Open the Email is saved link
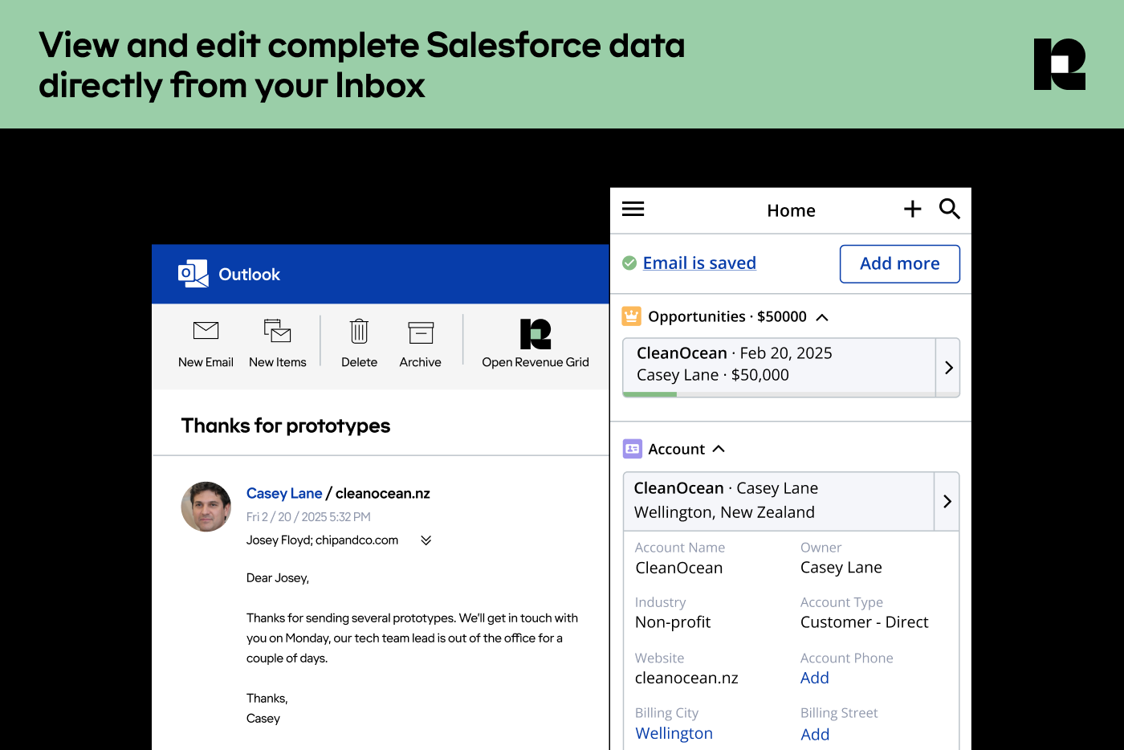The width and height of the screenshot is (1124, 750). coord(698,263)
